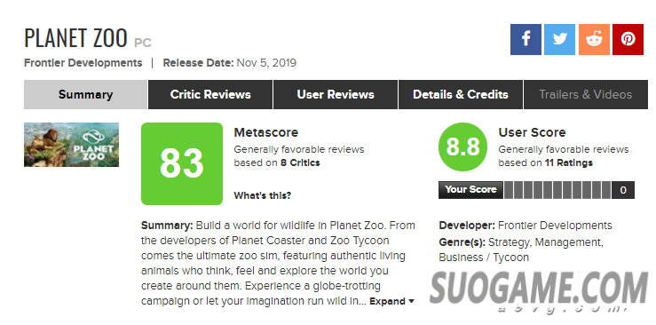Open the Frontier Developments link under title
Viewport: 656px width, 325px height.
click(83, 63)
